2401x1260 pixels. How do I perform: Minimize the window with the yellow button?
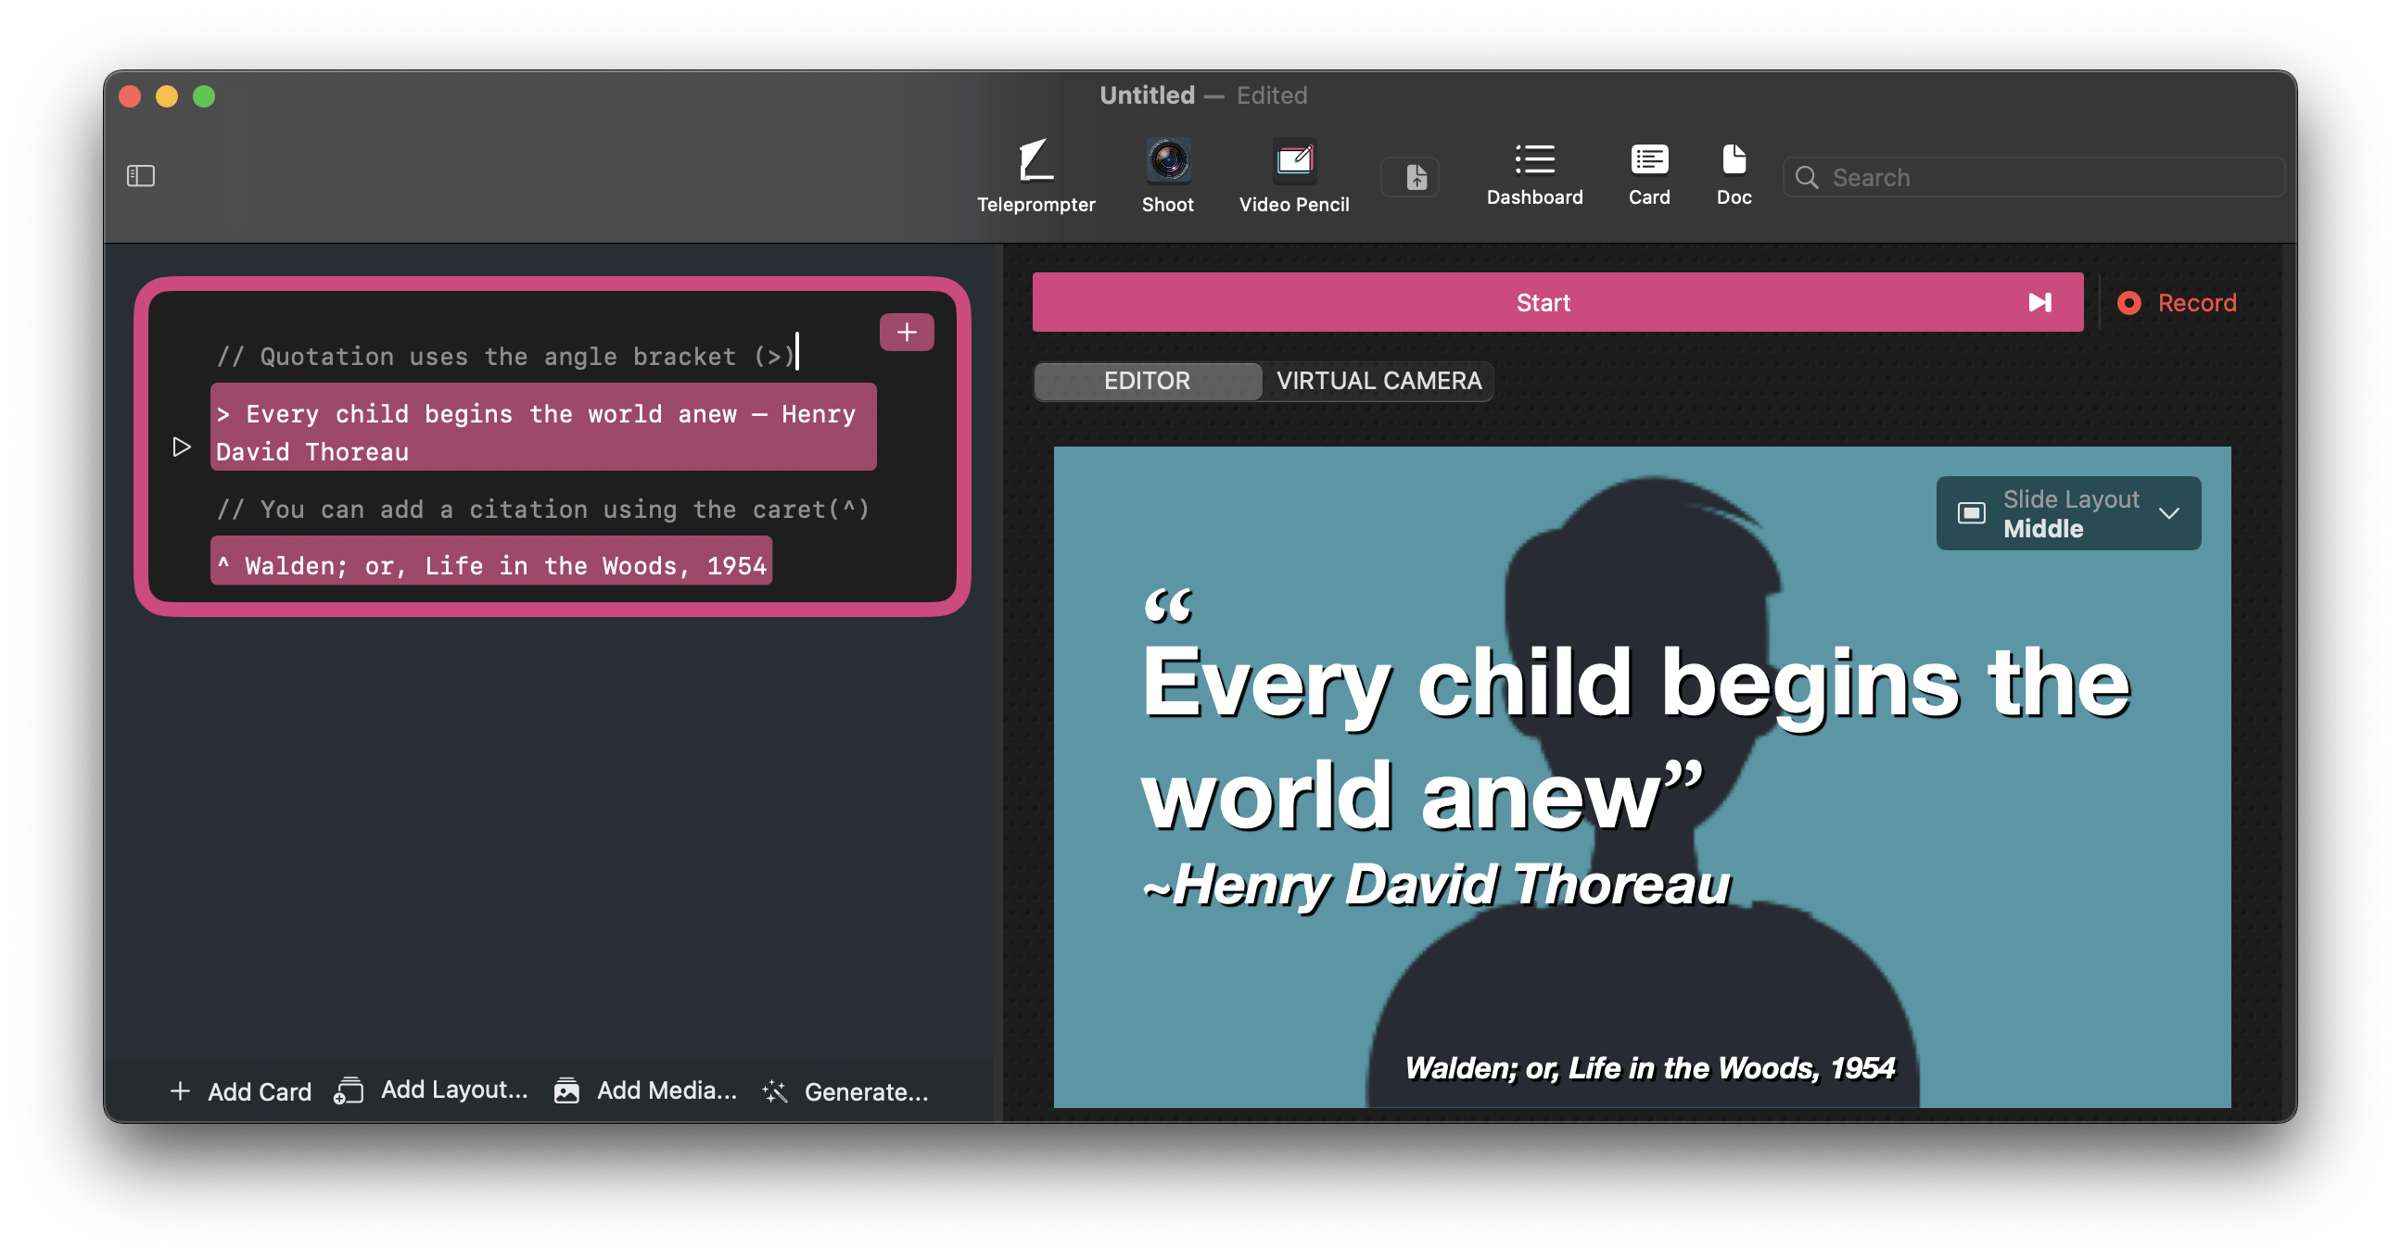pyautogui.click(x=167, y=96)
